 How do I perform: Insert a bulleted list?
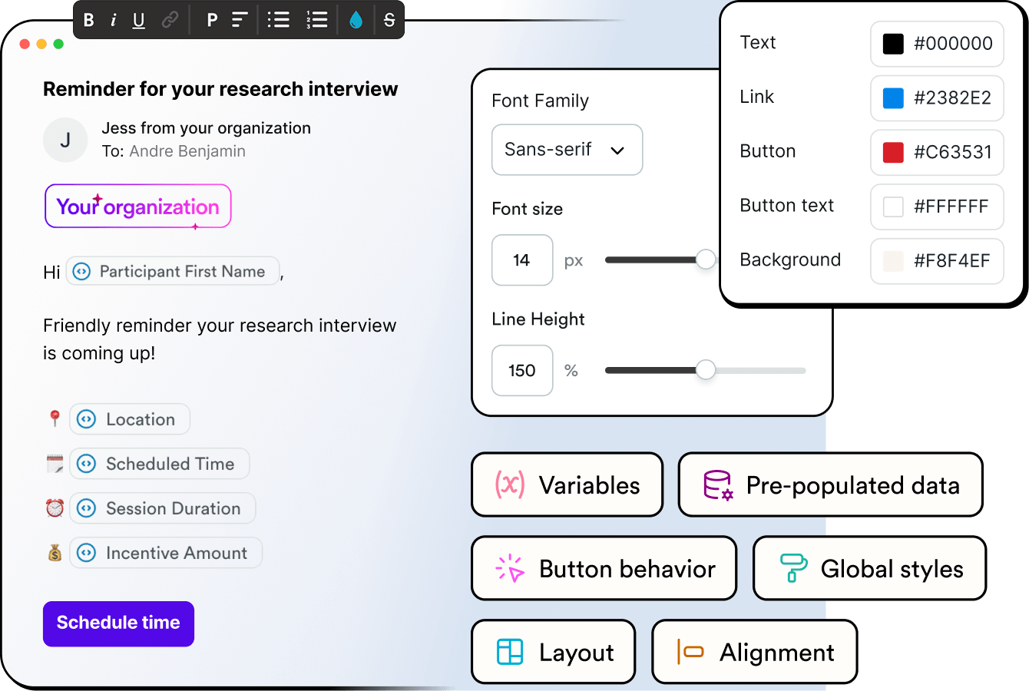pyautogui.click(x=278, y=20)
